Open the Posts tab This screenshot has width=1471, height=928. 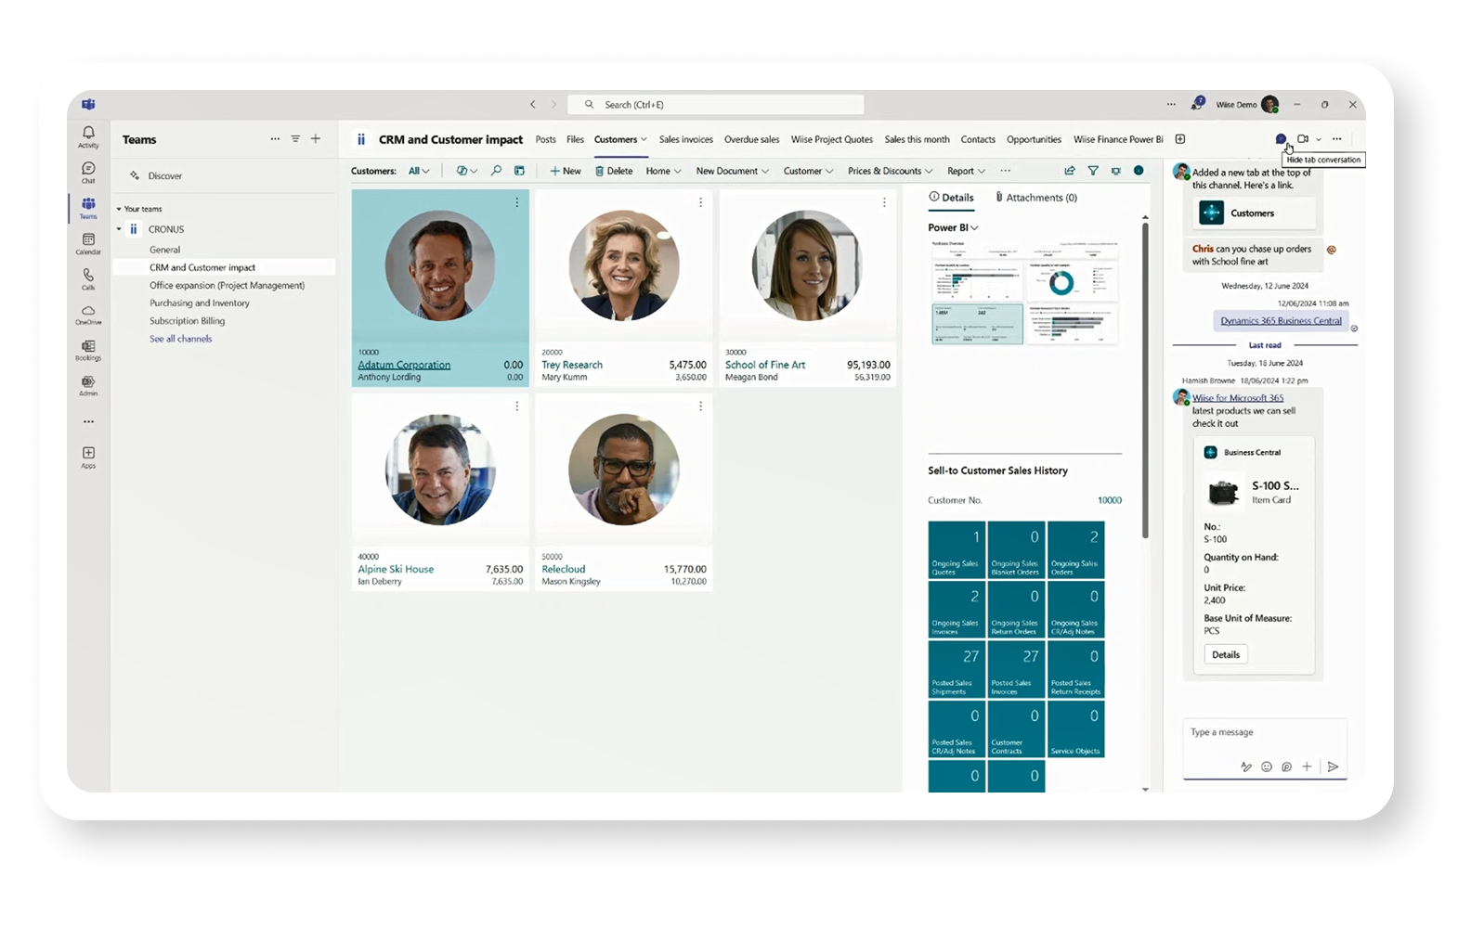pyautogui.click(x=545, y=139)
